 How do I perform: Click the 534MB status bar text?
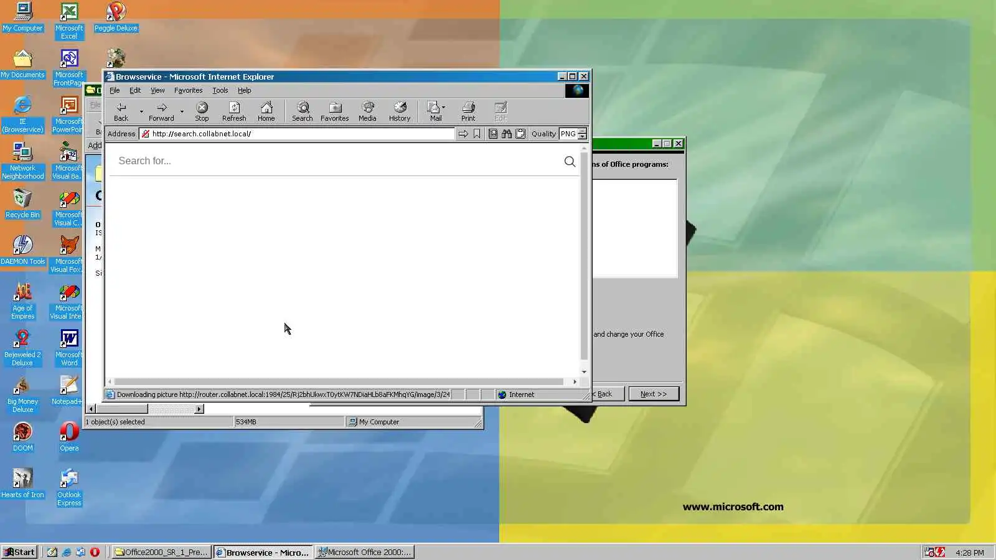coord(247,422)
